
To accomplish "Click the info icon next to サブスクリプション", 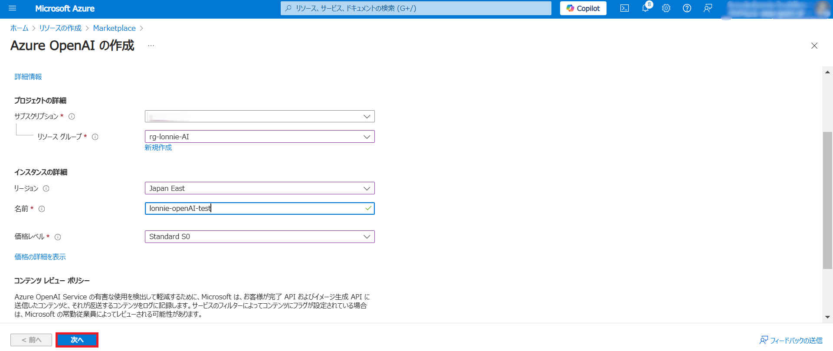I will pyautogui.click(x=72, y=116).
